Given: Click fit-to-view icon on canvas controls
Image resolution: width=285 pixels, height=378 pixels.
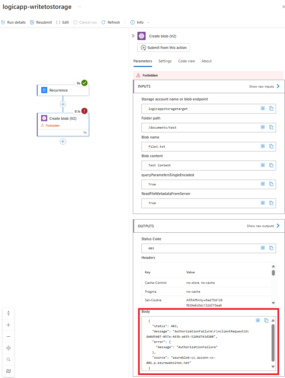Looking at the screenshot, I should click(9, 348).
